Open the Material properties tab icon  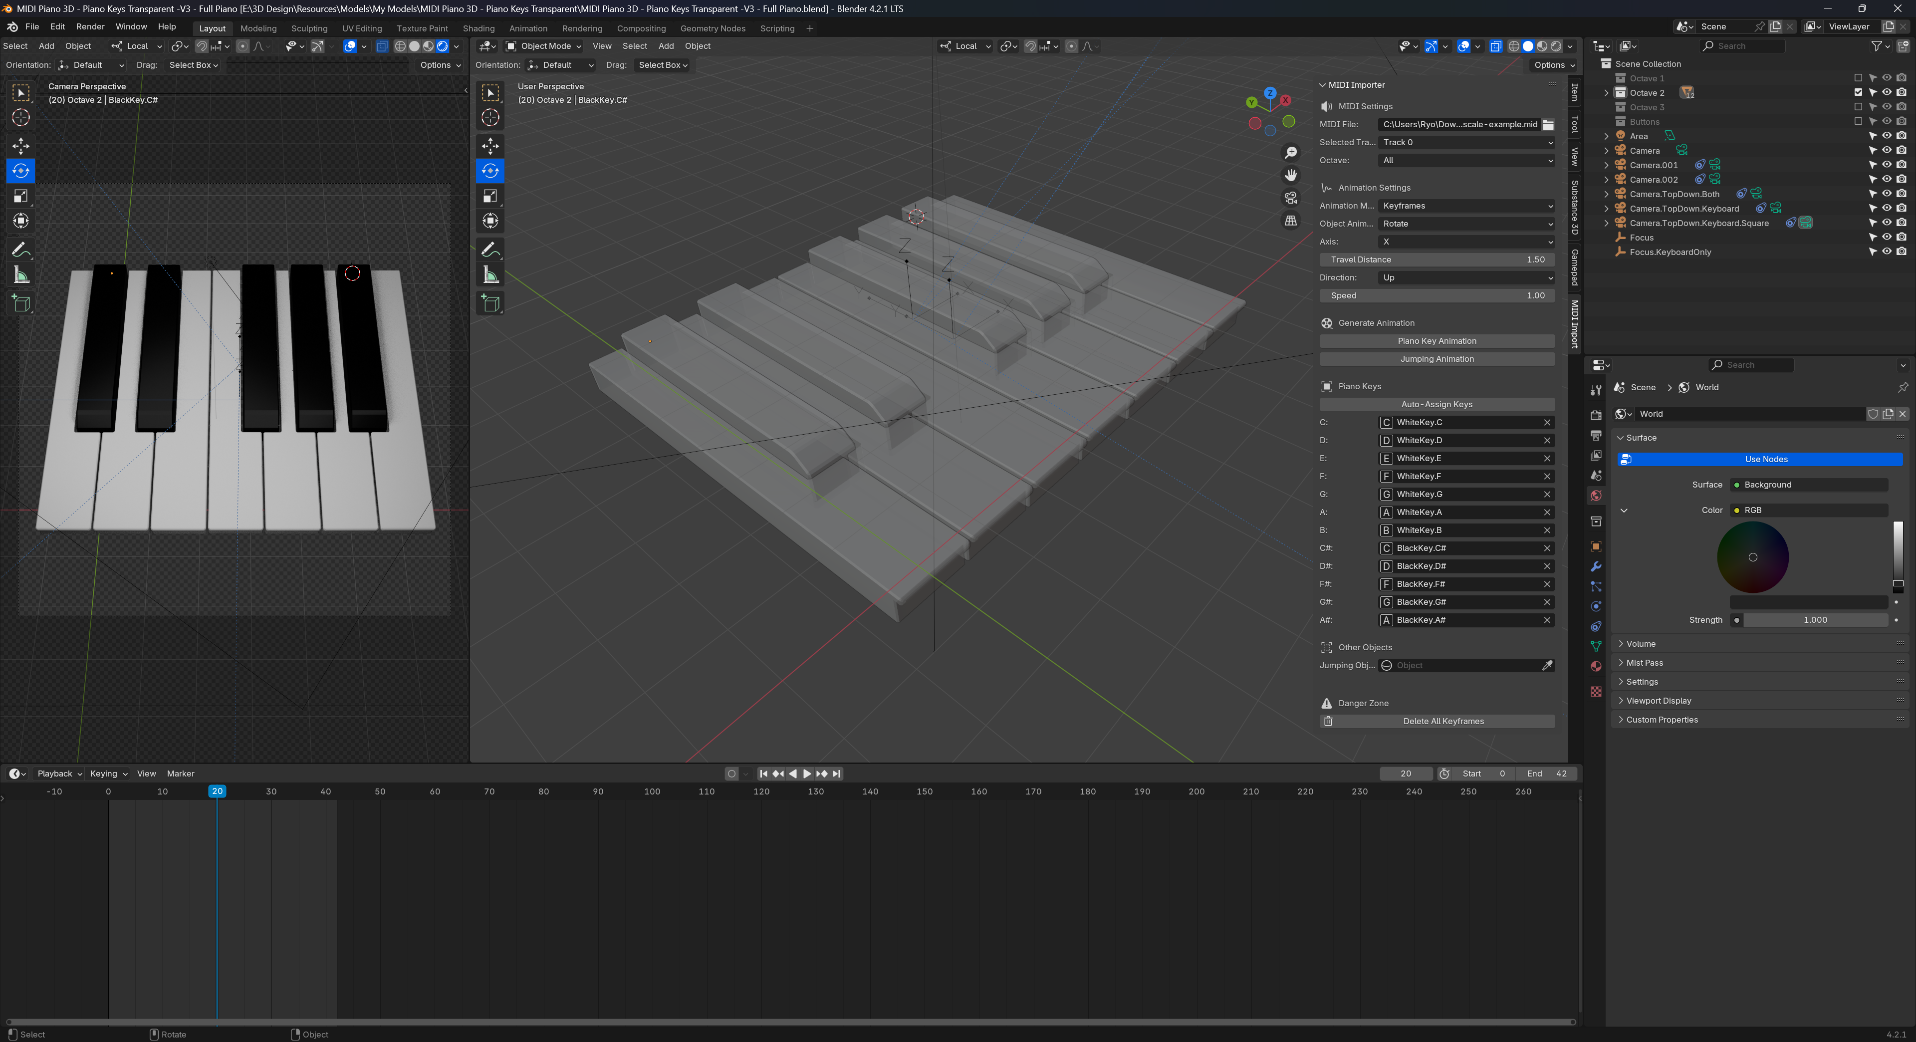(x=1596, y=666)
